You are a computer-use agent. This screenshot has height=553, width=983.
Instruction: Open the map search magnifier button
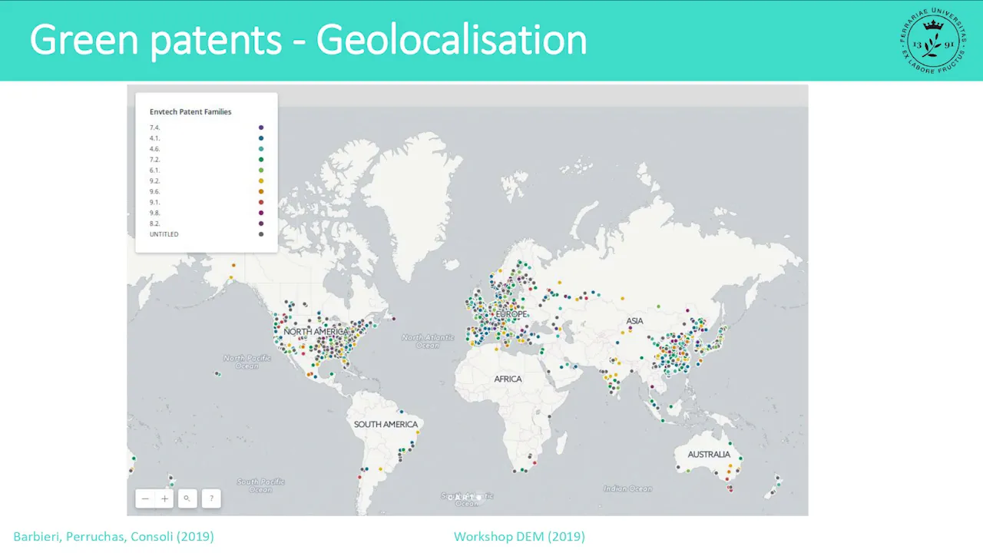pyautogui.click(x=187, y=498)
